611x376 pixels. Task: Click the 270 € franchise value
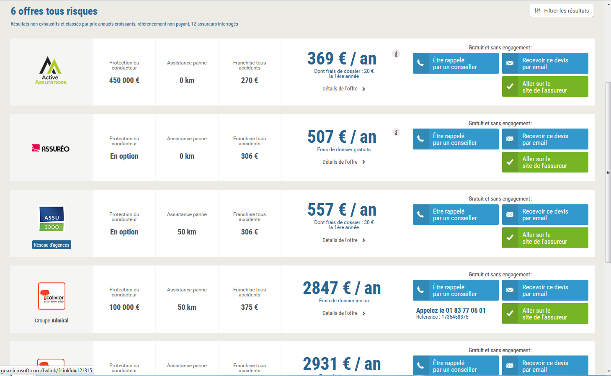coord(250,80)
